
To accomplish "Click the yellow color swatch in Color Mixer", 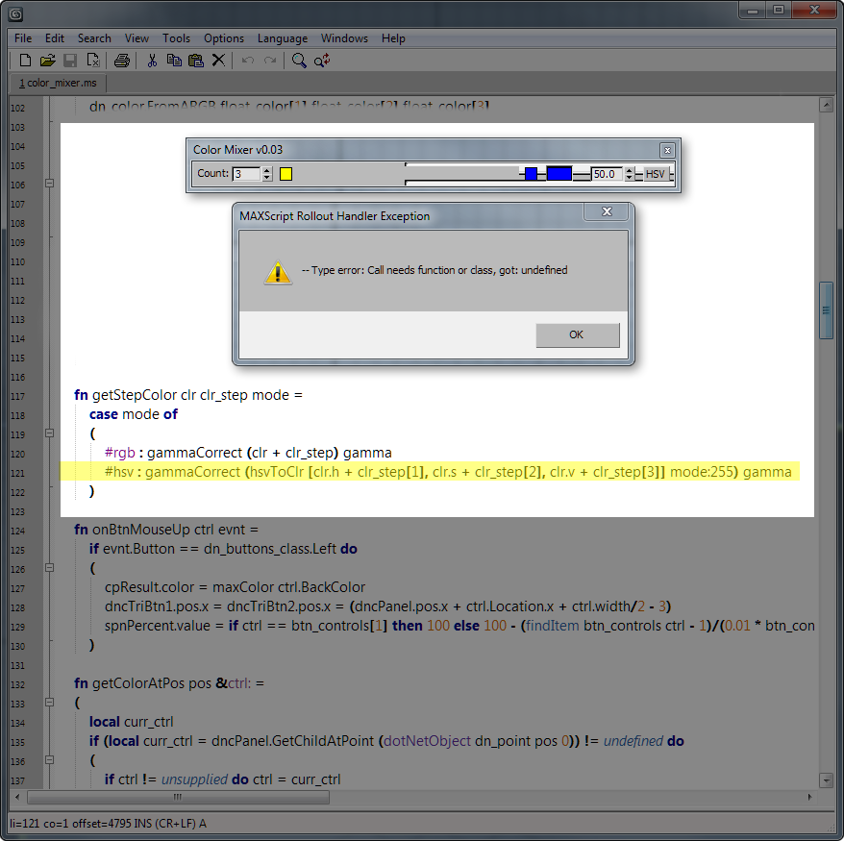I will point(285,174).
